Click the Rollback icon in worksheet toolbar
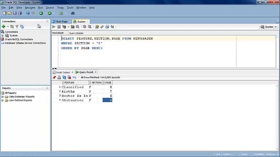This screenshot has width=280, height=157. point(90,27)
